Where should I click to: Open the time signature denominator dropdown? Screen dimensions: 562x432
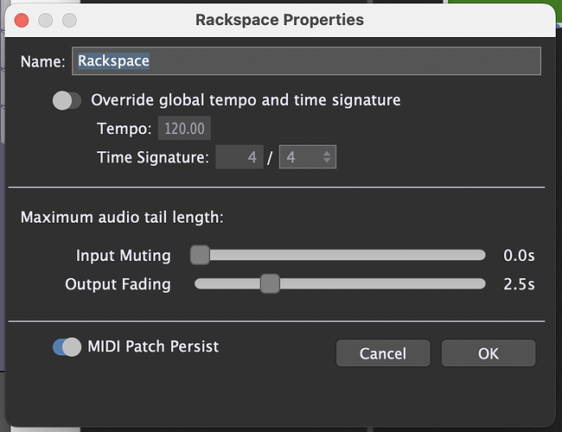coord(308,157)
